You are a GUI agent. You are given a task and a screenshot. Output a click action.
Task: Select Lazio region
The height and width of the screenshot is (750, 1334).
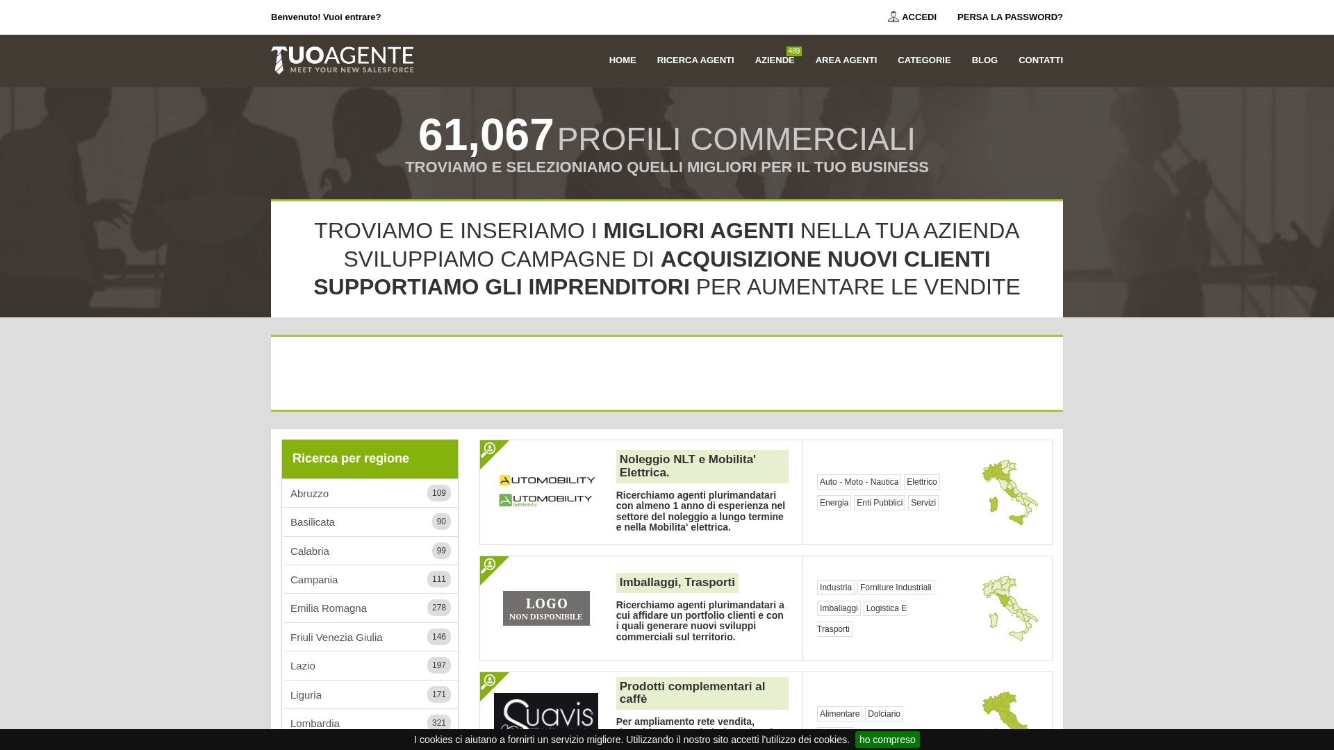click(x=370, y=666)
